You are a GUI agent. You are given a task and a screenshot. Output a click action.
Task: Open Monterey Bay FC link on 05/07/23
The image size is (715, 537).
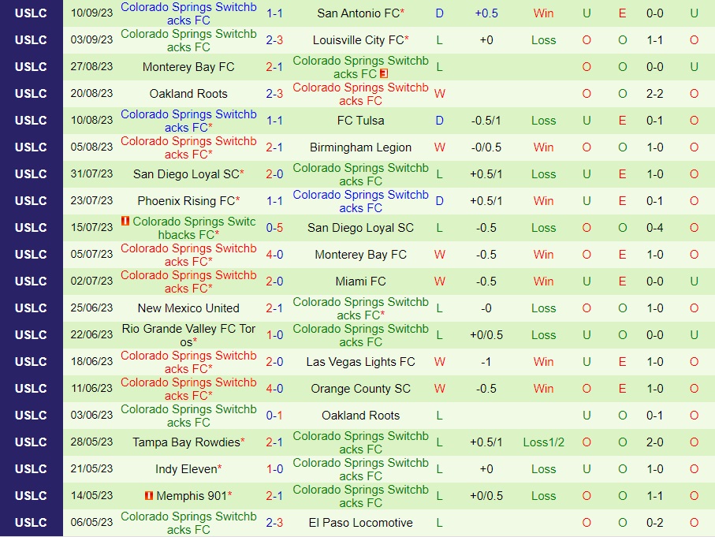click(x=360, y=255)
